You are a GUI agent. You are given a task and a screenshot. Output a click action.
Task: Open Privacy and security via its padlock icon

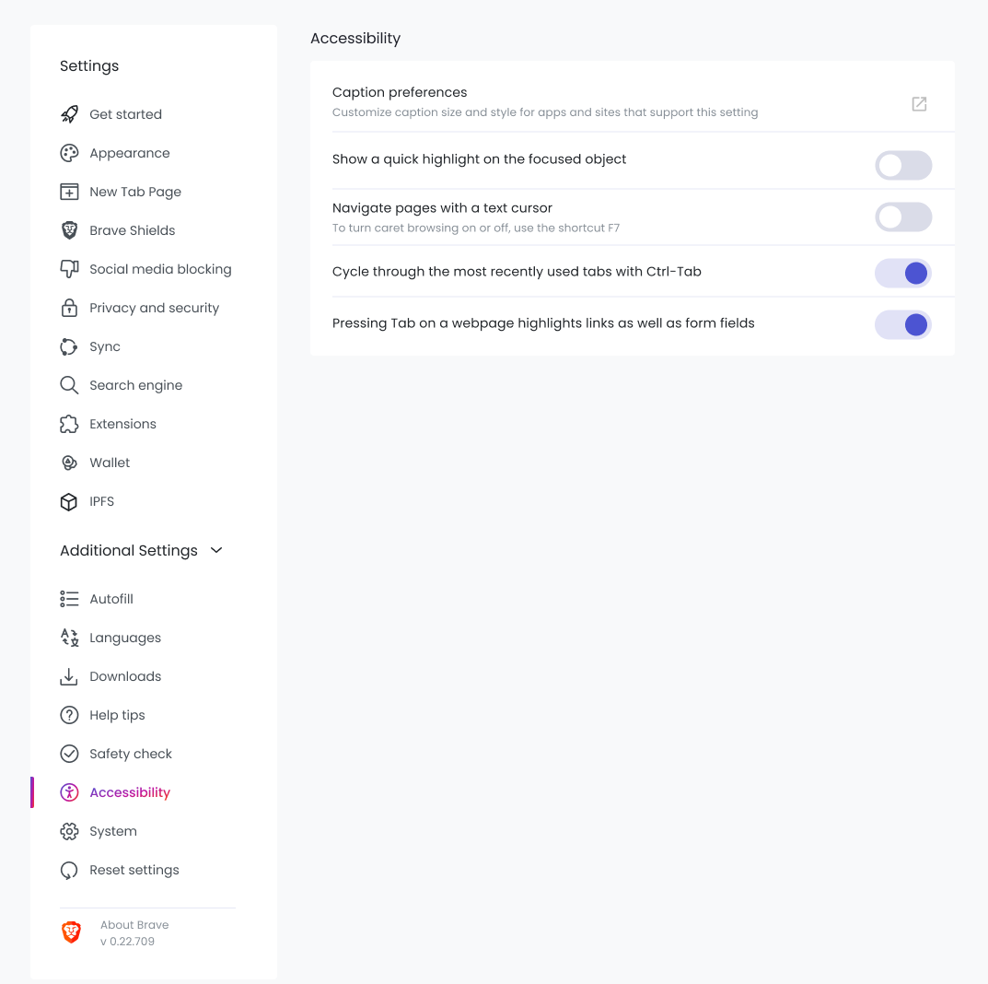pos(69,307)
